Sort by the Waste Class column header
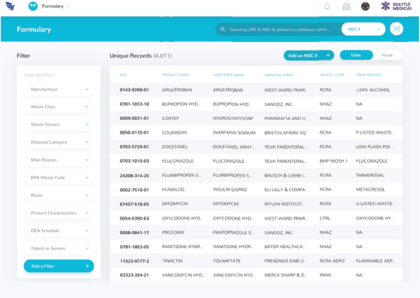This screenshot has height=298, width=420. click(332, 75)
